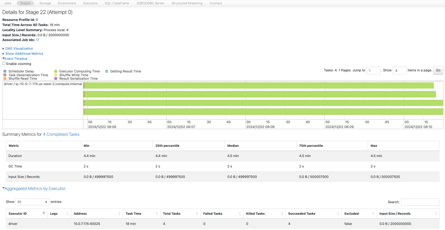Go to the Connect tab

pyautogui.click(x=216, y=3)
